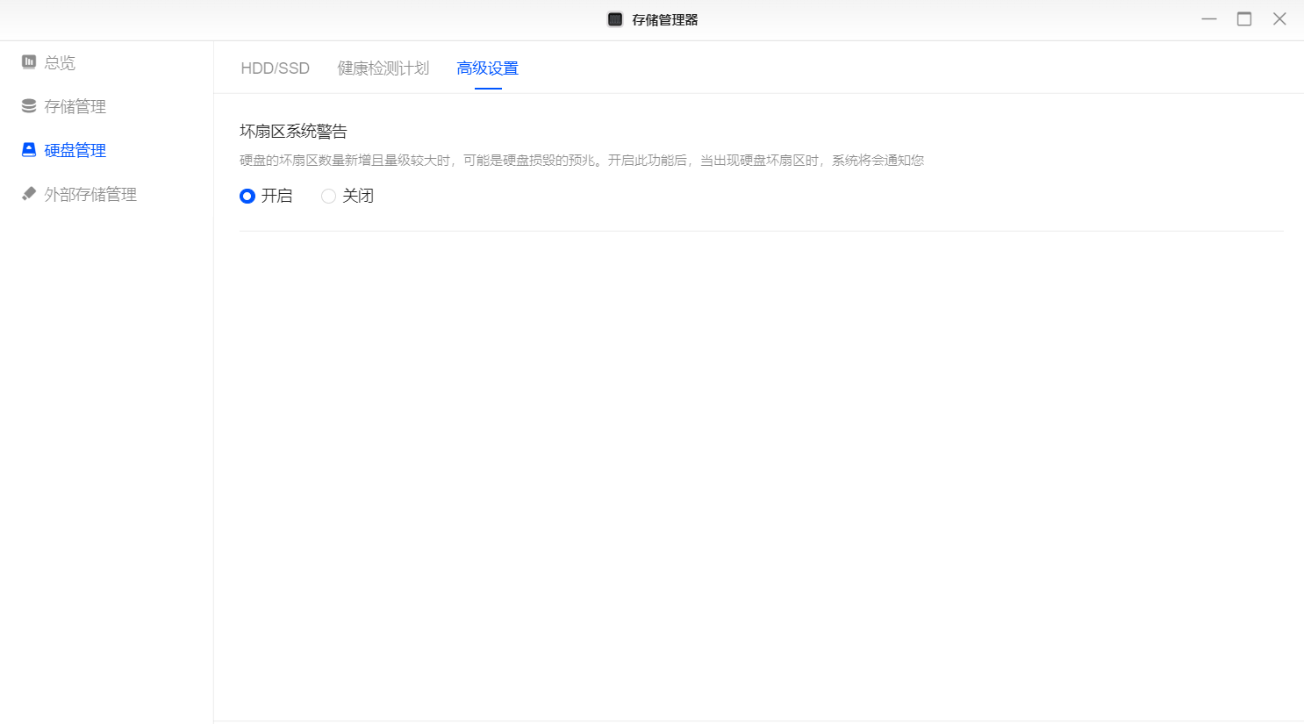Select the 关闭 radio button

(328, 196)
